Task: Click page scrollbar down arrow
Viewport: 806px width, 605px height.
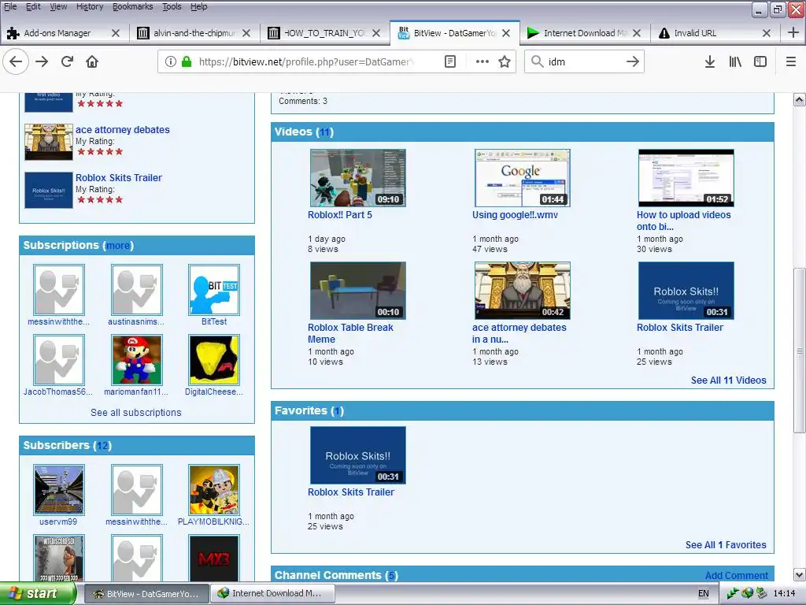Action: pos(799,574)
